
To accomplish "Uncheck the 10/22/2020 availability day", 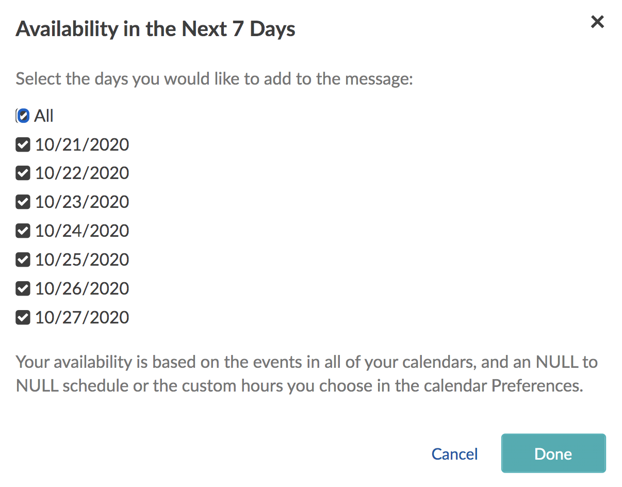I will click(23, 173).
